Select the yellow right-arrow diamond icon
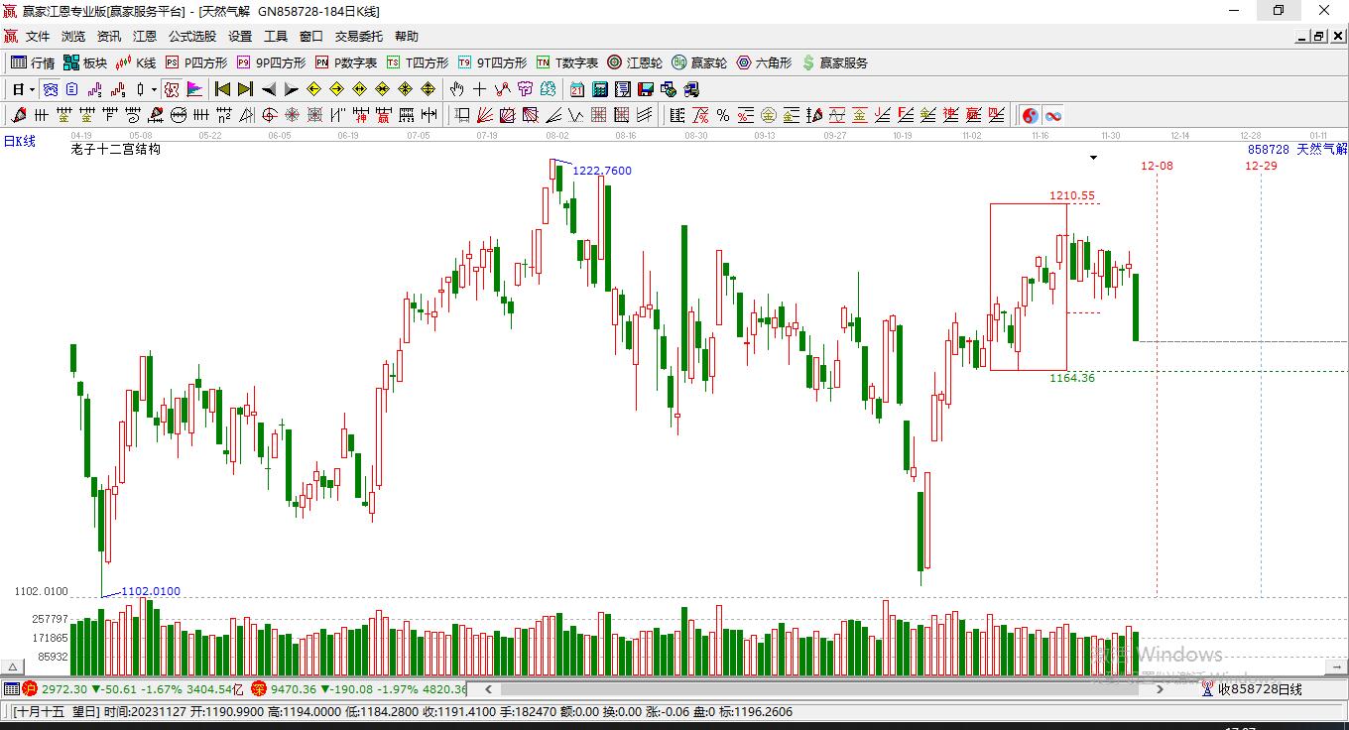Image resolution: width=1349 pixels, height=730 pixels. click(x=336, y=89)
